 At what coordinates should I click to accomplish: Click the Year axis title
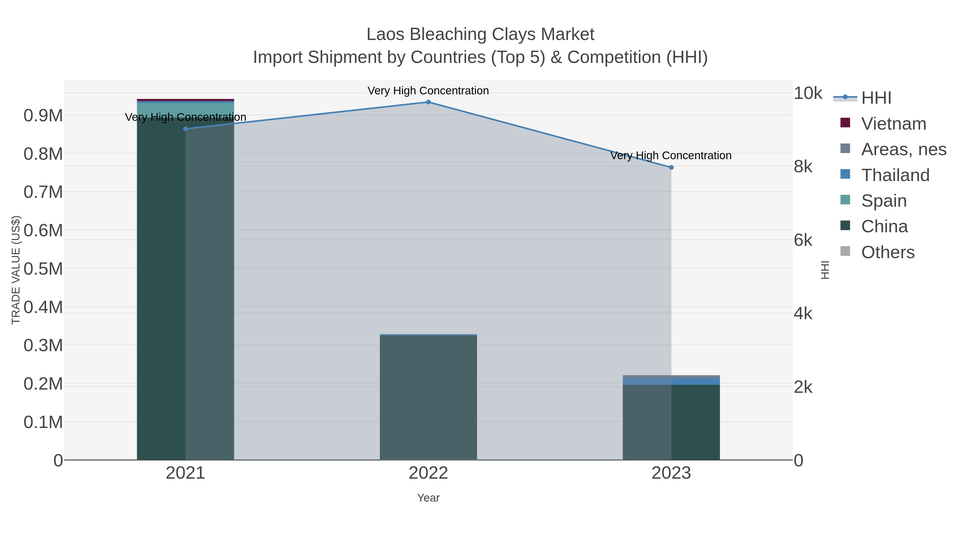(x=428, y=498)
